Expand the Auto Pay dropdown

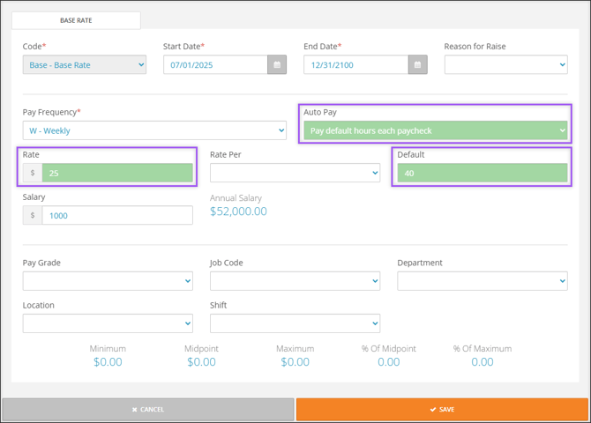[436, 130]
